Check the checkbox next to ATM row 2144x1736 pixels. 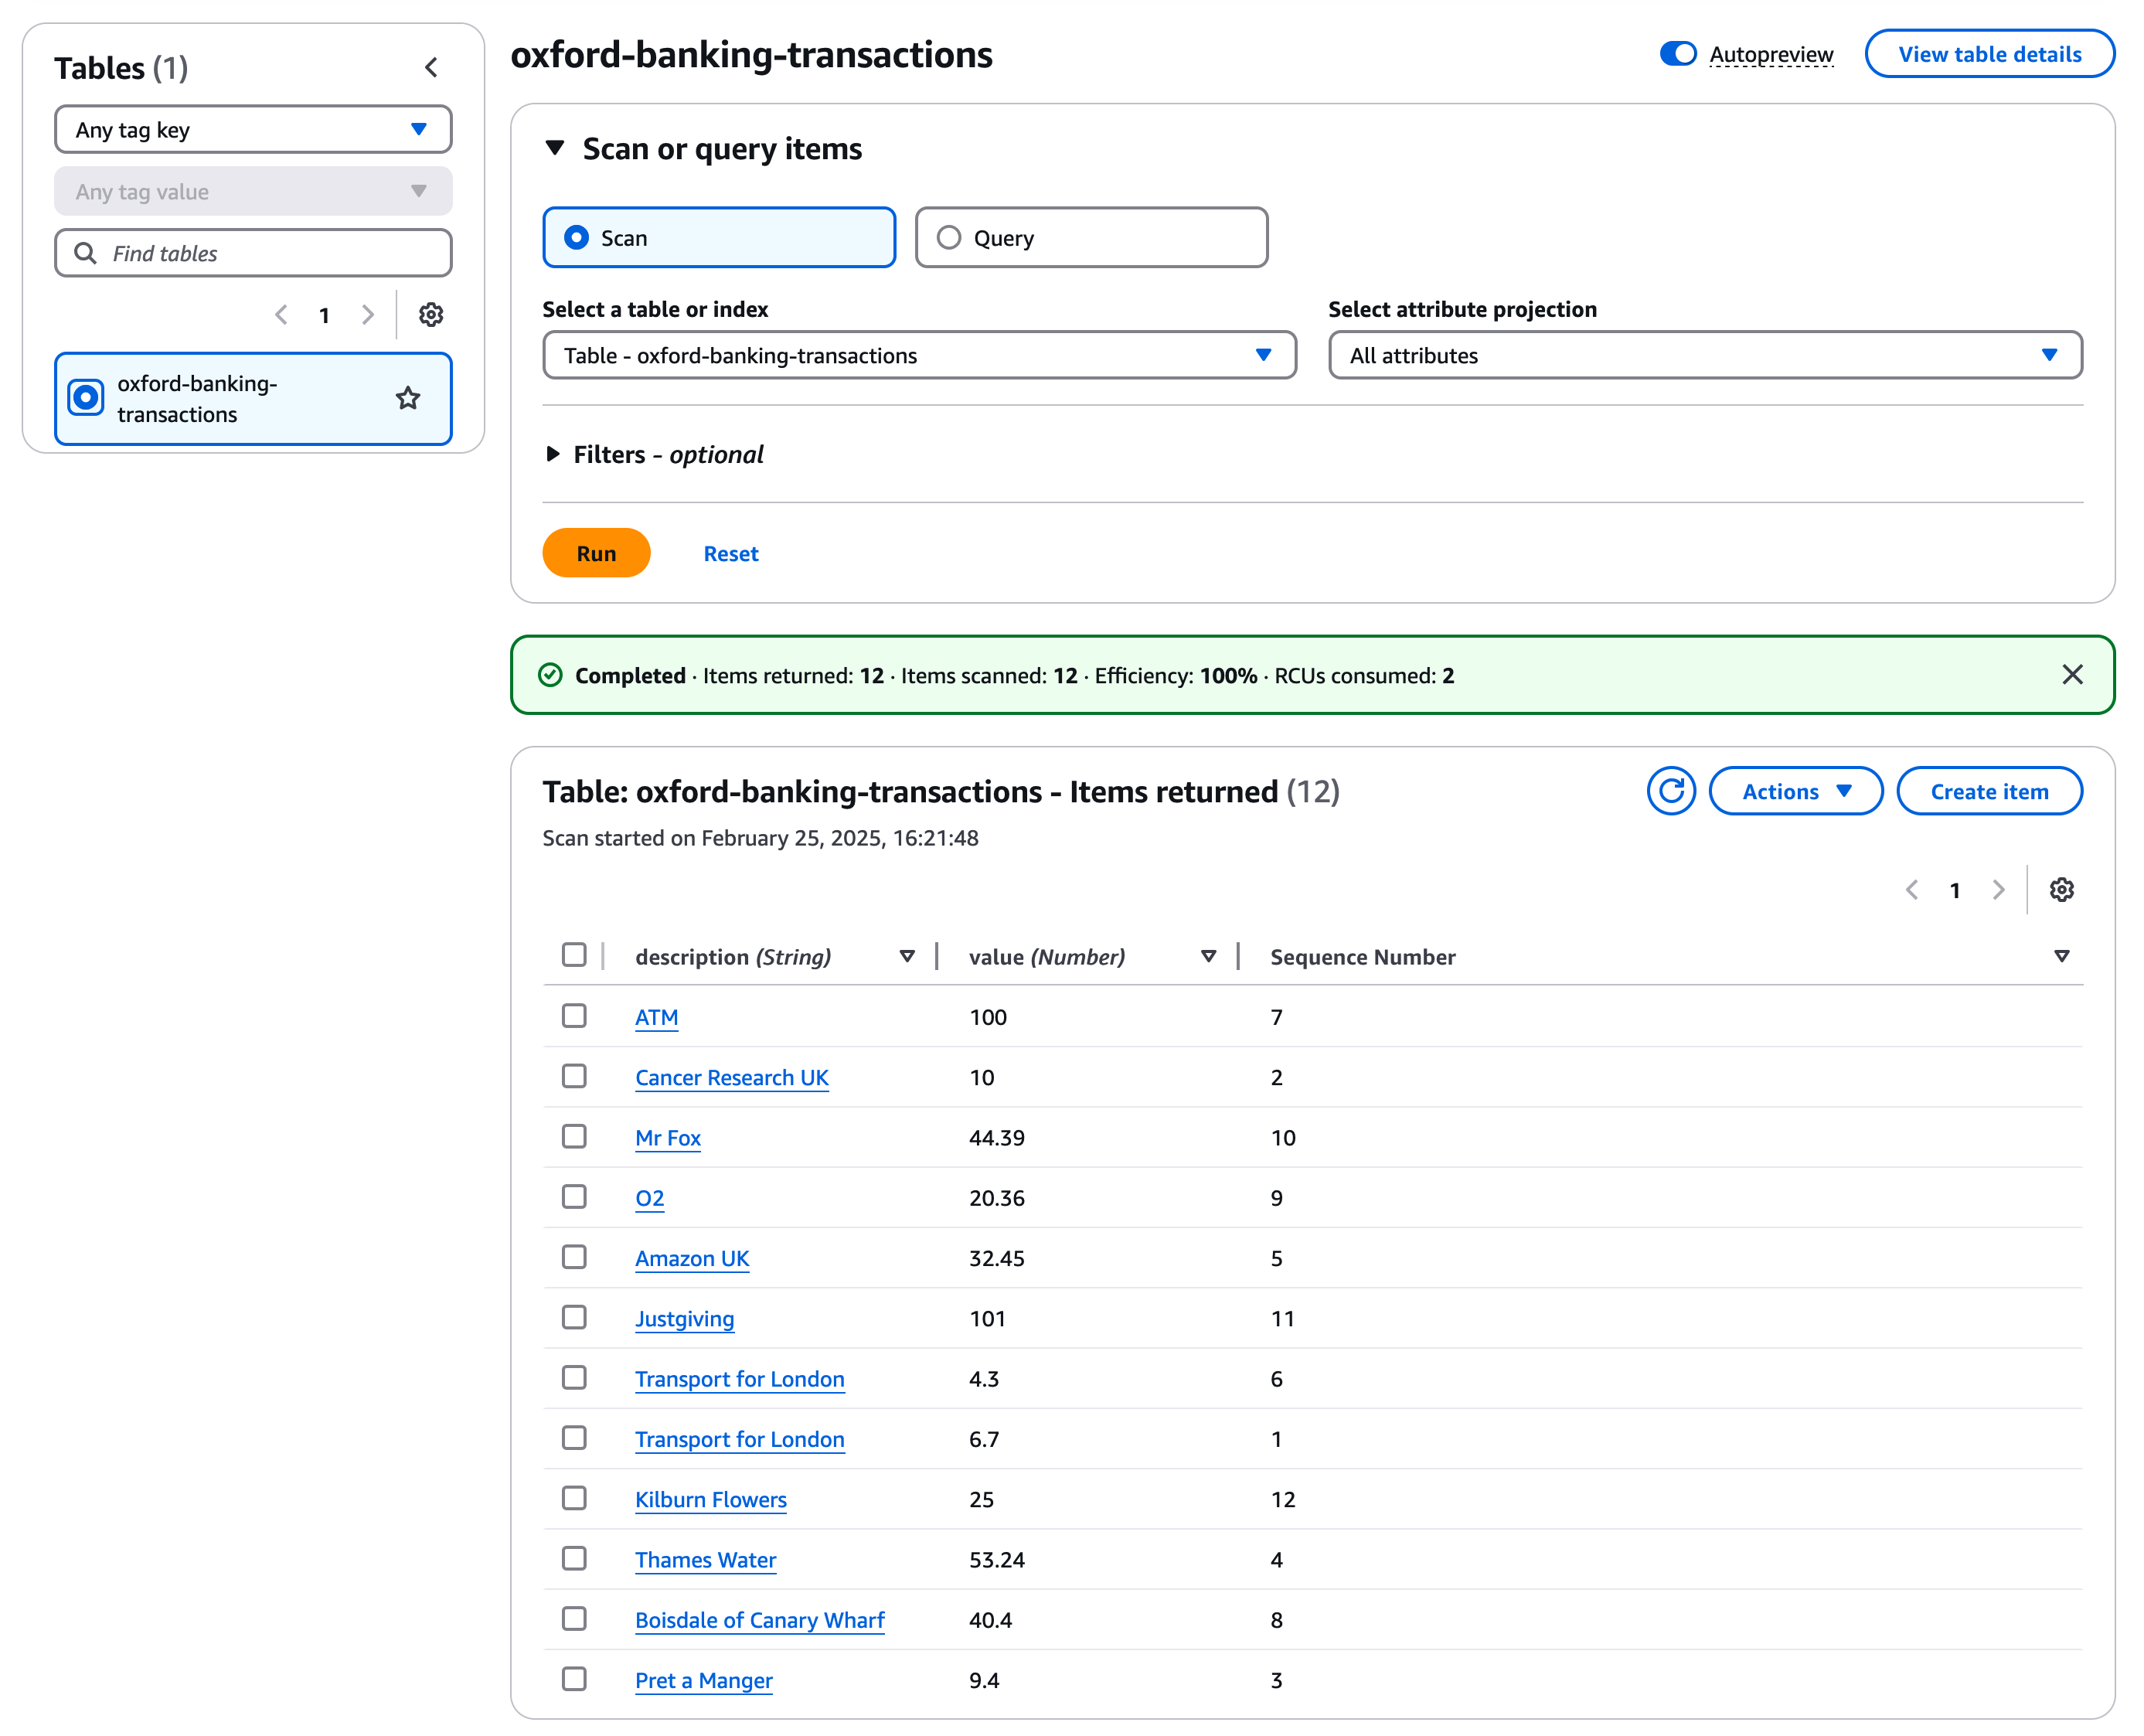574,1016
